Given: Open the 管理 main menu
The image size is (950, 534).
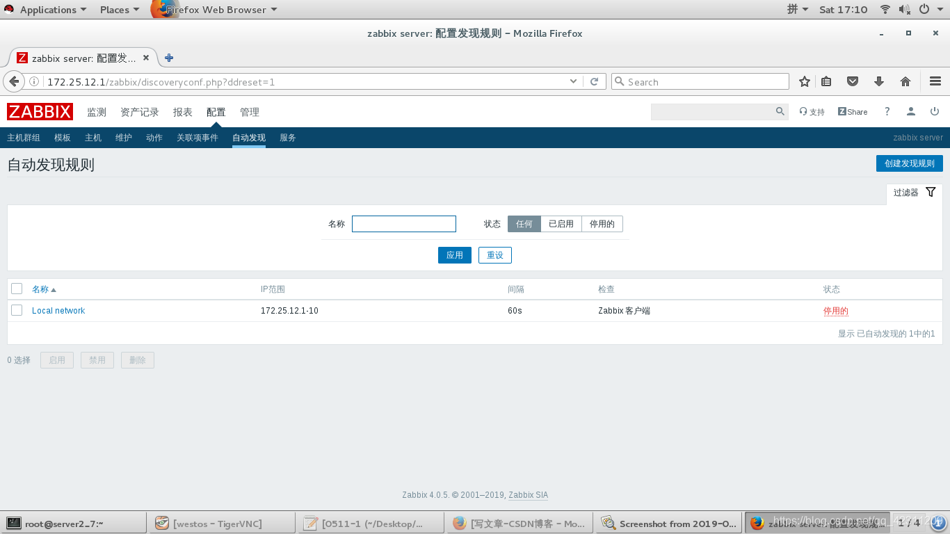Looking at the screenshot, I should pyautogui.click(x=250, y=112).
